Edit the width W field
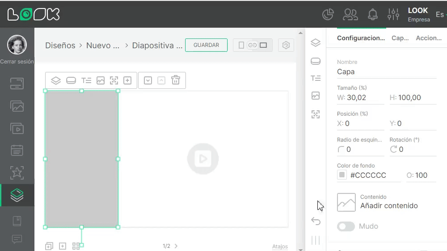Image resolution: width=447 pixels, height=251 pixels. coord(360,98)
